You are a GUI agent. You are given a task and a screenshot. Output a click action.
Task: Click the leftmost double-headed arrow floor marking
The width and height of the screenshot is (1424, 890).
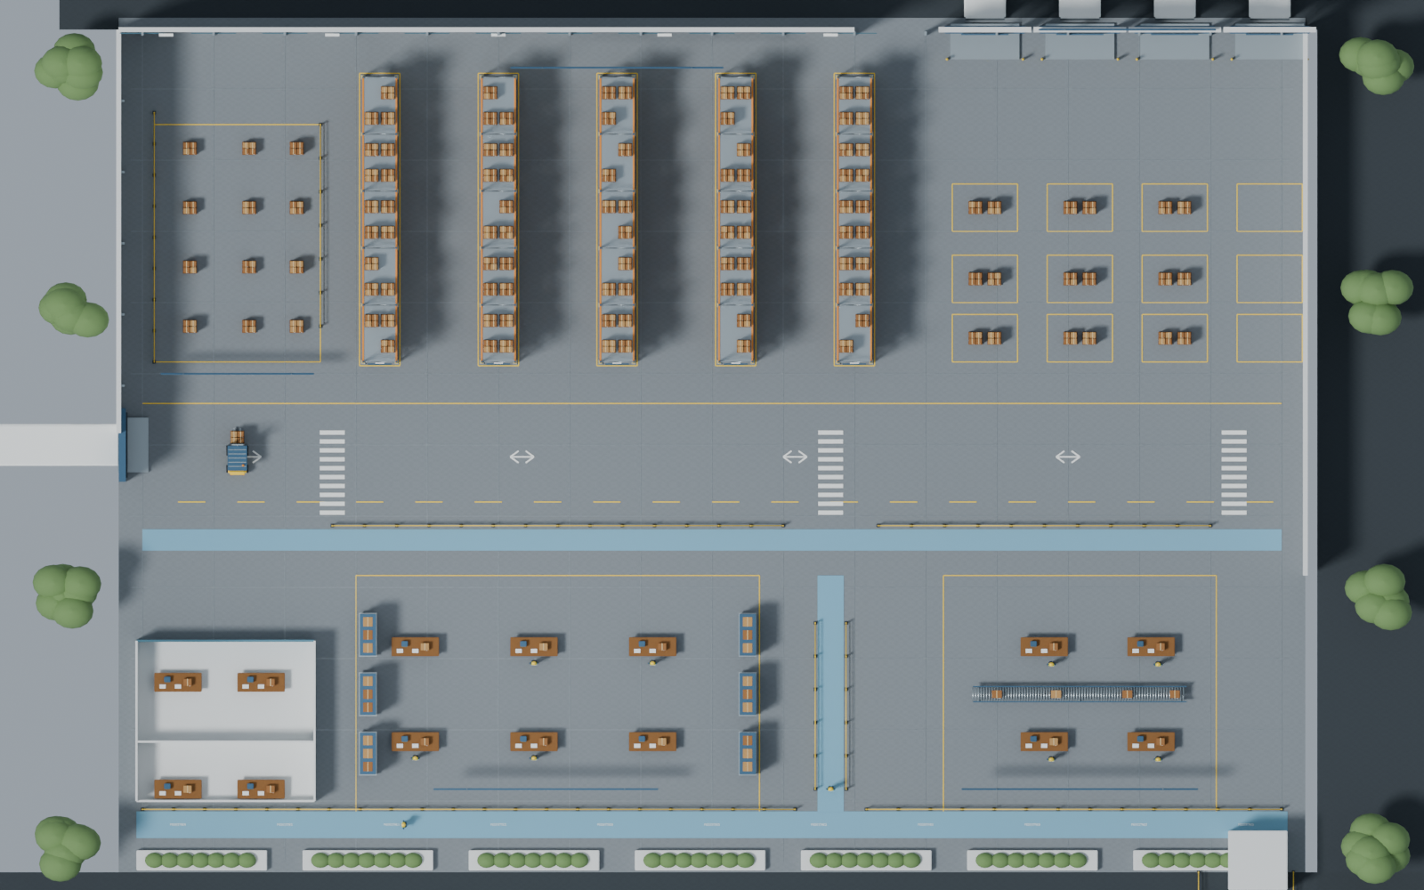coord(522,457)
